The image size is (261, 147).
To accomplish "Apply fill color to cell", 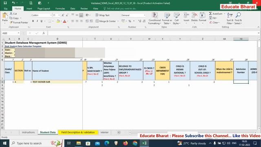I will (58, 21).
